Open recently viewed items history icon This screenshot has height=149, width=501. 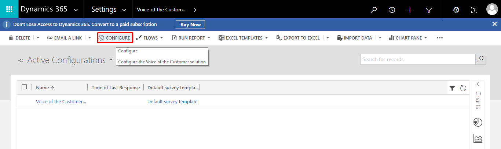pos(392,10)
